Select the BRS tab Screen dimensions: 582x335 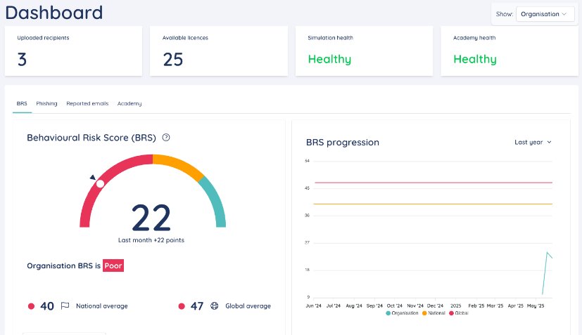[x=22, y=103]
